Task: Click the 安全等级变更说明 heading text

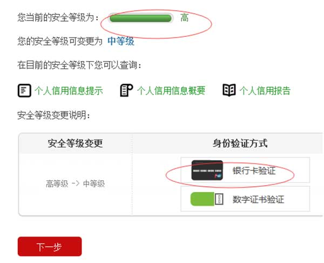Action: click(x=53, y=115)
